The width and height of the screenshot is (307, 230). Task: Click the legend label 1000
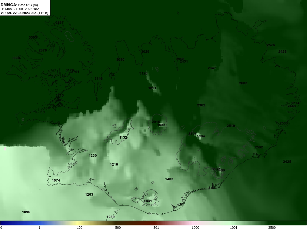pos(195,228)
